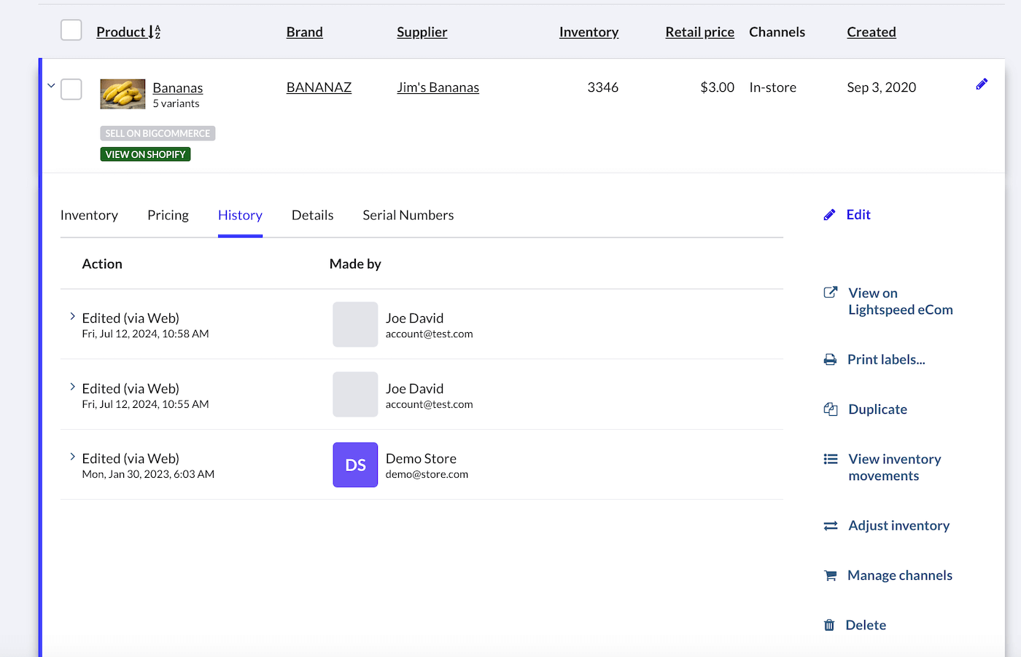Click the Duplicate copy icon
This screenshot has height=657, width=1021.
pos(830,409)
